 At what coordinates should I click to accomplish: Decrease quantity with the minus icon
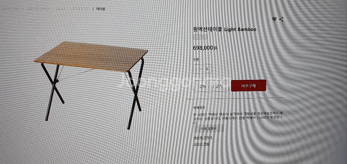coord(201,69)
